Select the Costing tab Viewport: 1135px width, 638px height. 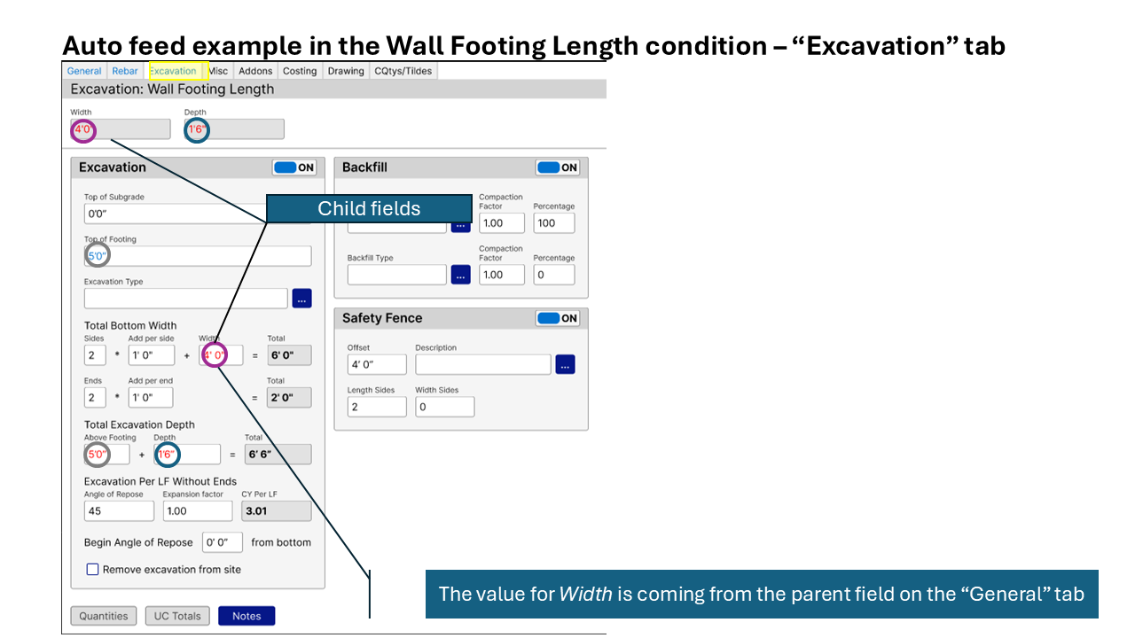point(300,71)
